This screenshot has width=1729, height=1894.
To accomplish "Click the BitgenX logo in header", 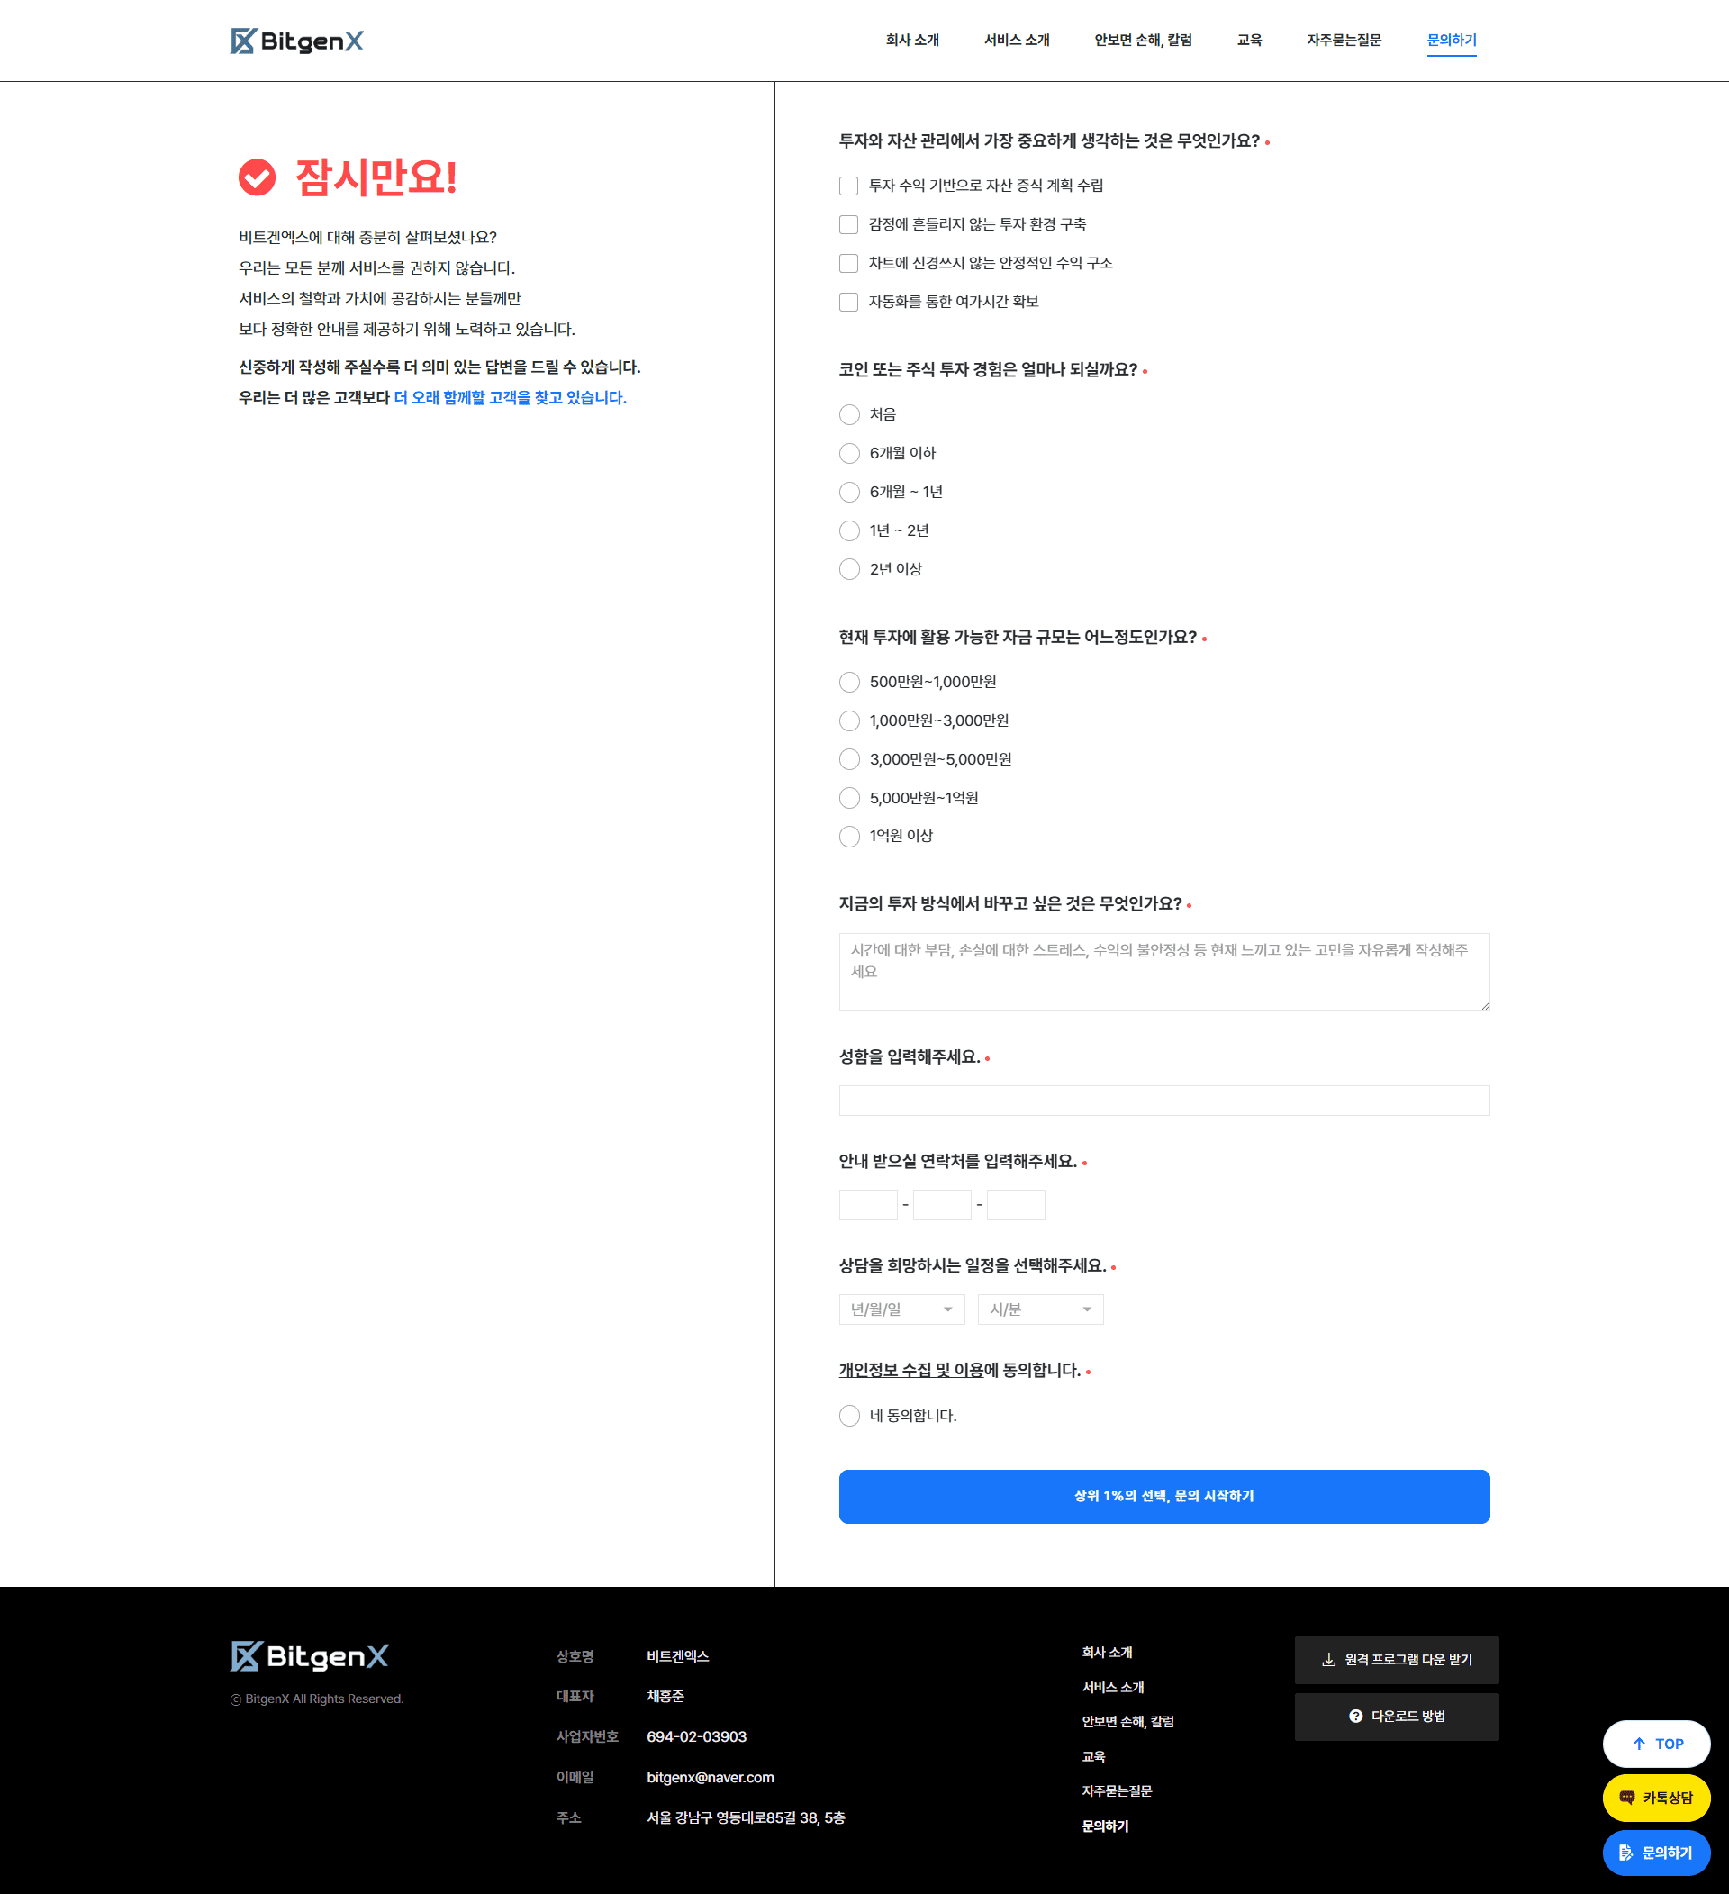I will coord(297,41).
